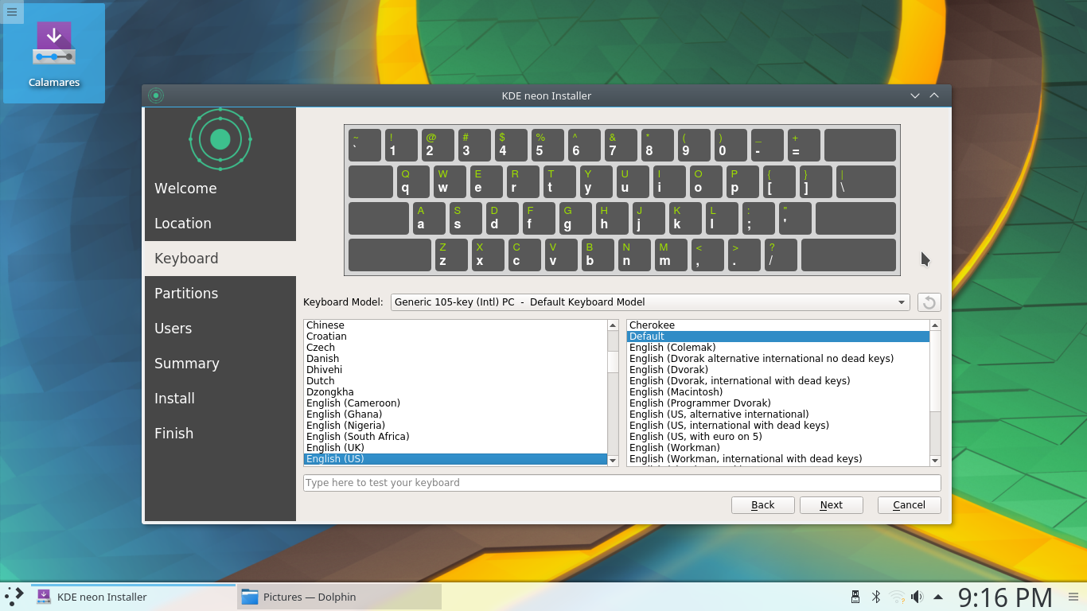Click the installer window title icon
This screenshot has width=1087, height=611.
click(x=156, y=95)
